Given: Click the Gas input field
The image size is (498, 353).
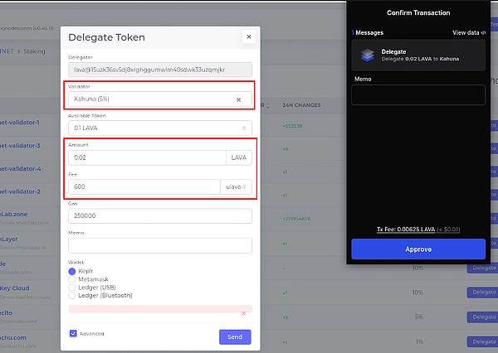Looking at the screenshot, I should [159, 215].
